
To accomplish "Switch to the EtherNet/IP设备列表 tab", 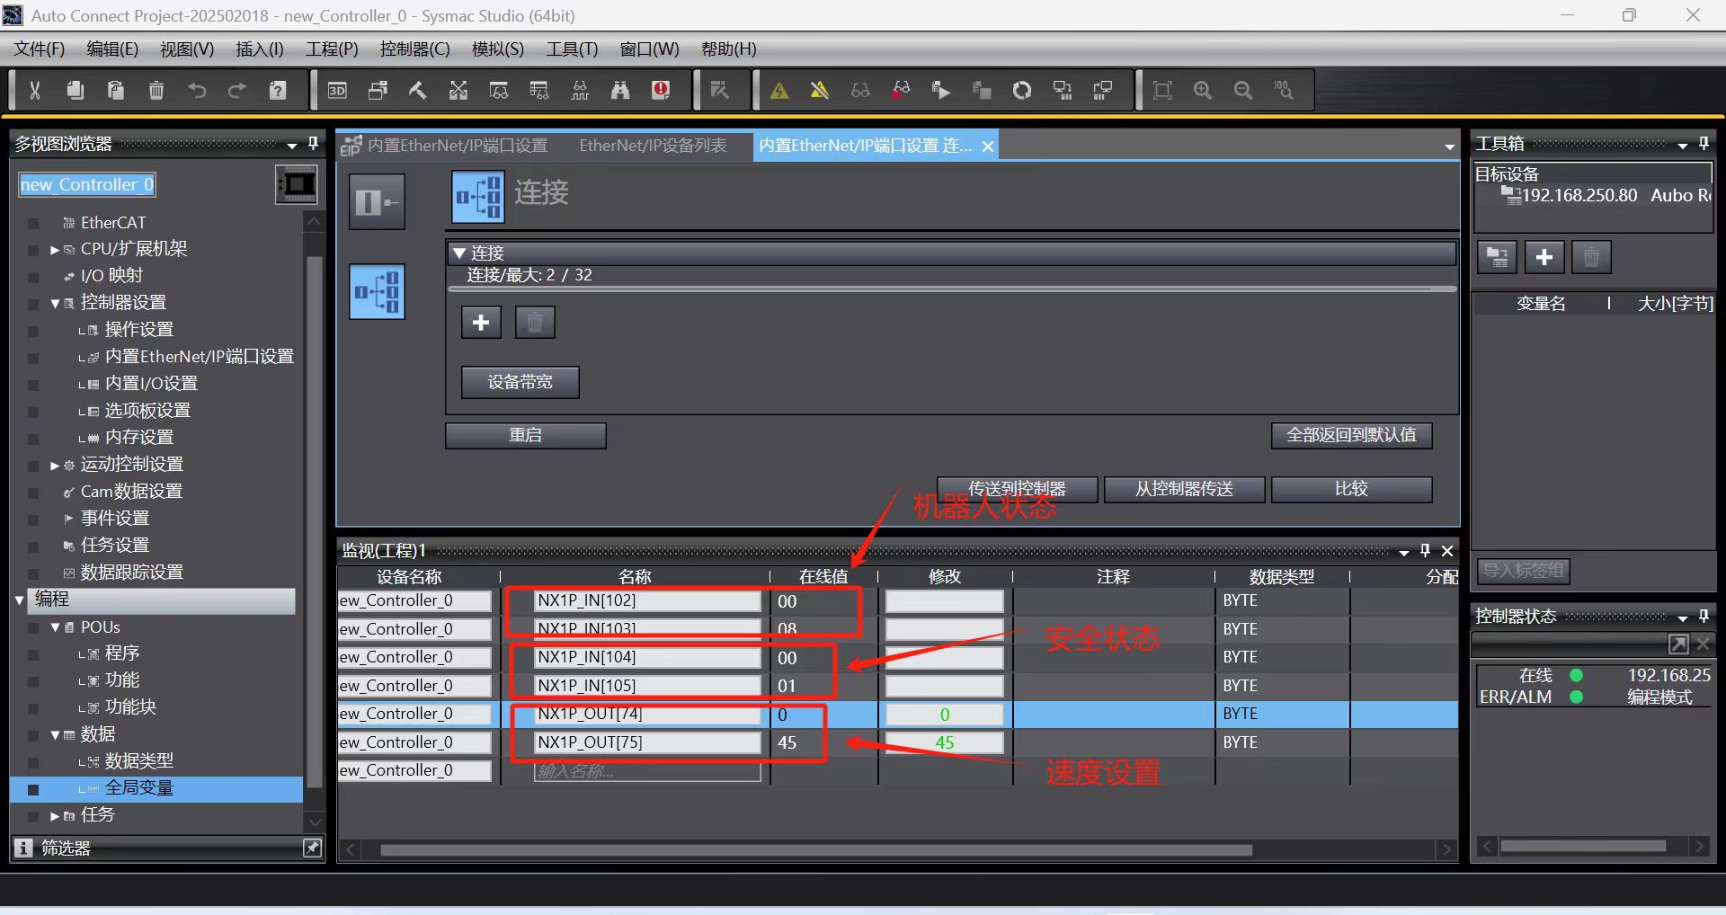I will pyautogui.click(x=653, y=146).
